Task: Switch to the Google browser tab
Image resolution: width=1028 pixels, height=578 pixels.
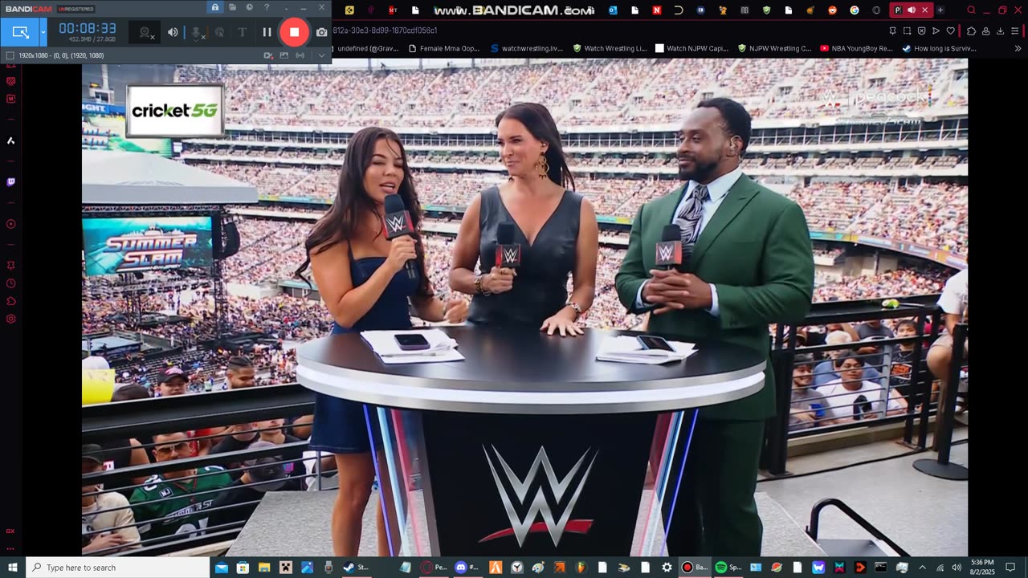Action: pos(854,10)
